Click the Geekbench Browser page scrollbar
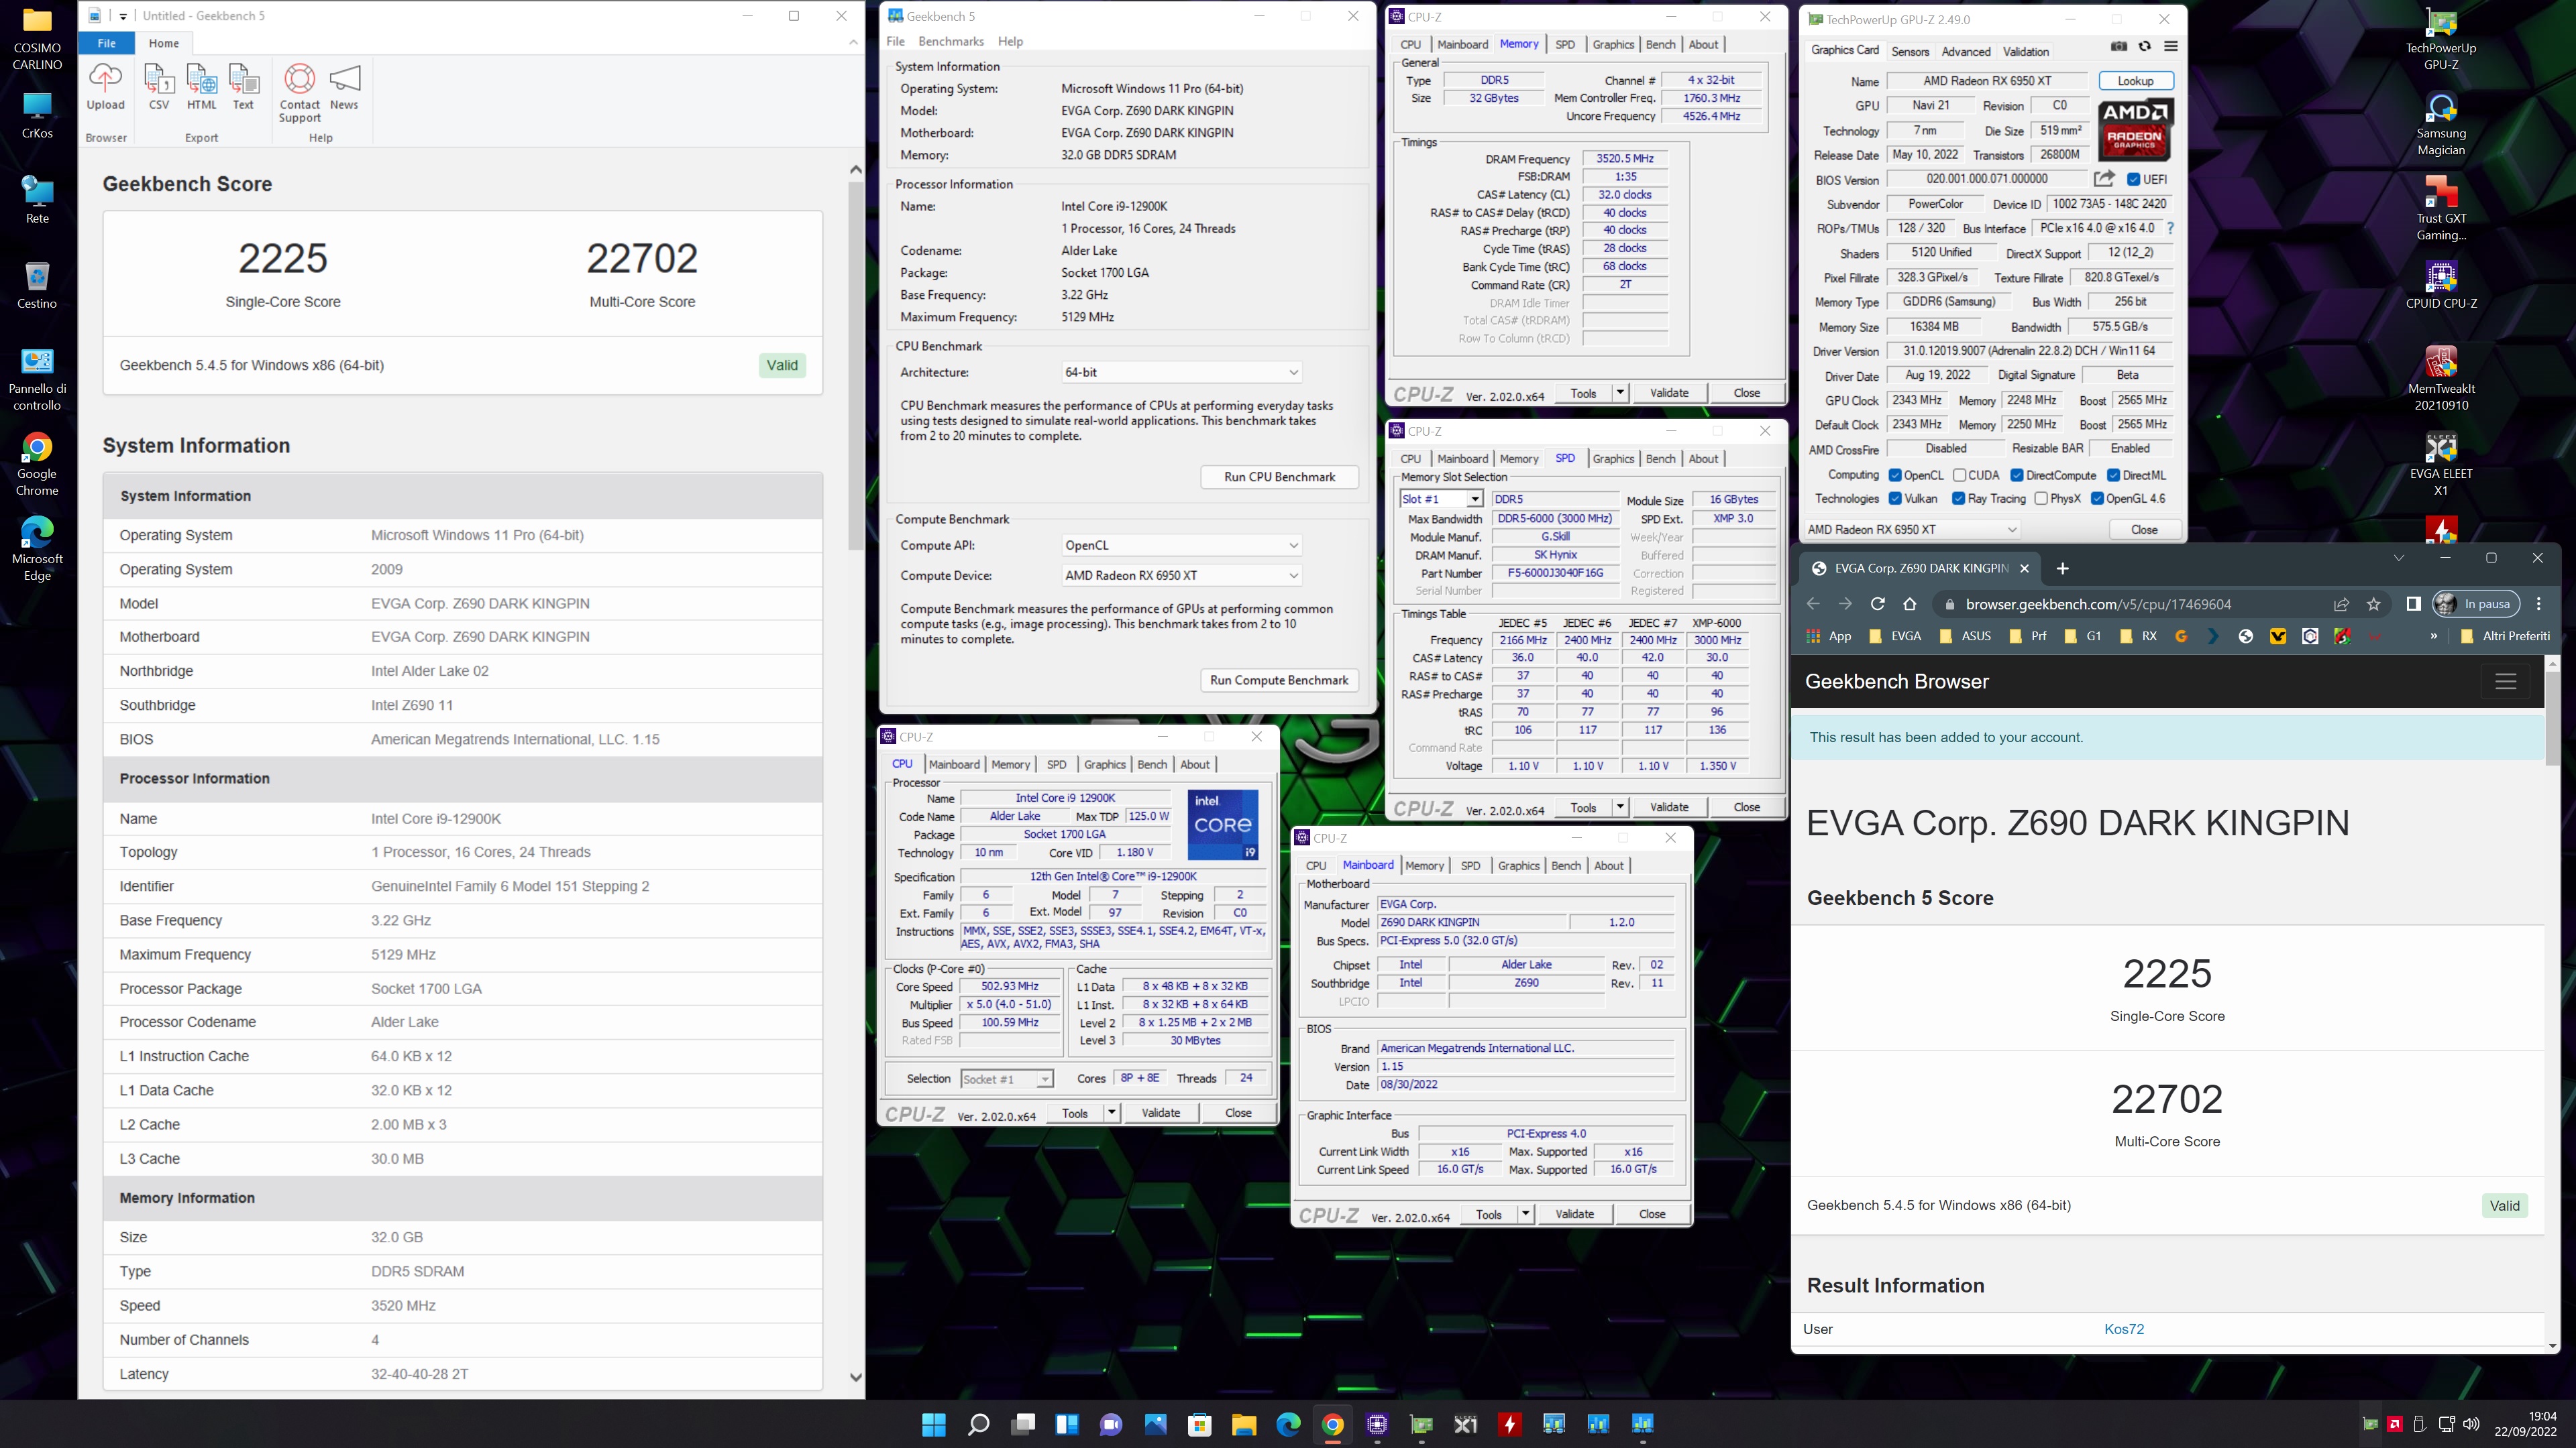Screen dimensions: 2576x1448 tap(2552, 719)
